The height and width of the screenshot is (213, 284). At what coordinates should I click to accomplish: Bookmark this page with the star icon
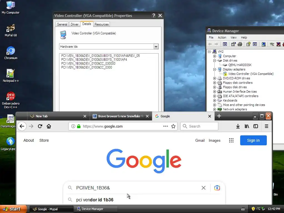pos(173,126)
